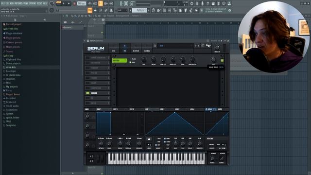This screenshot has width=311, height=175.
Task: Open the Serum Menu button
Action: click(x=208, y=46)
